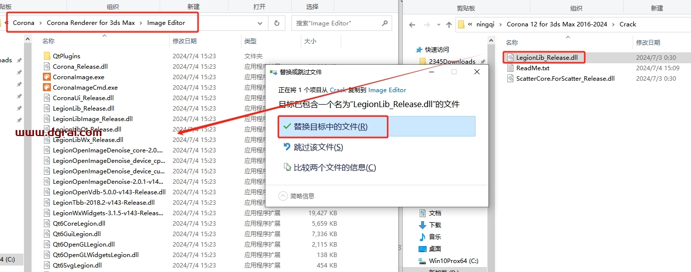Sort the Crack window by 名称 column
The height and width of the screenshot is (272, 691).
pos(512,43)
